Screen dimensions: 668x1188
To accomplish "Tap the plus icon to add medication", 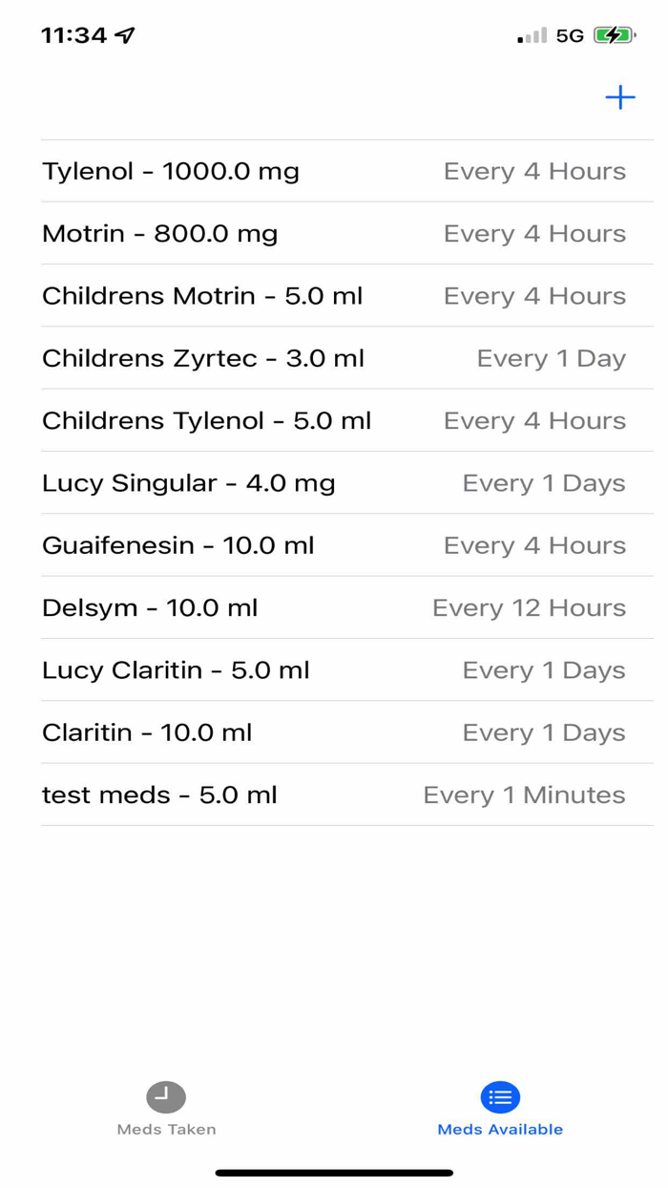I will point(619,97).
